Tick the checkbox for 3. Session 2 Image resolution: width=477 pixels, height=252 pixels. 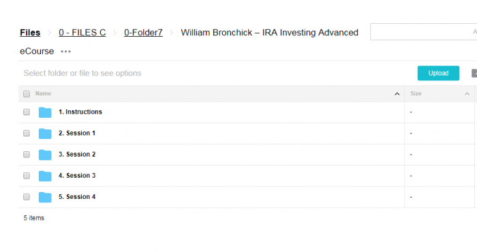coord(27,155)
